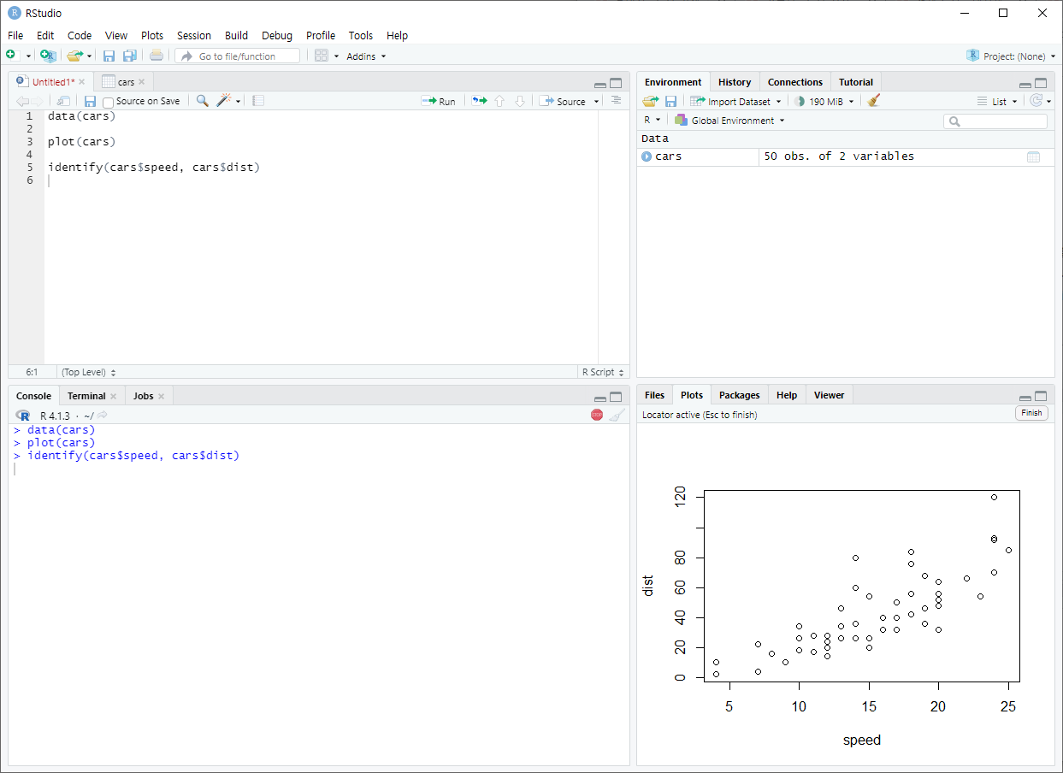The height and width of the screenshot is (773, 1063).
Task: Save the script from the editor toolbar
Action: point(90,101)
